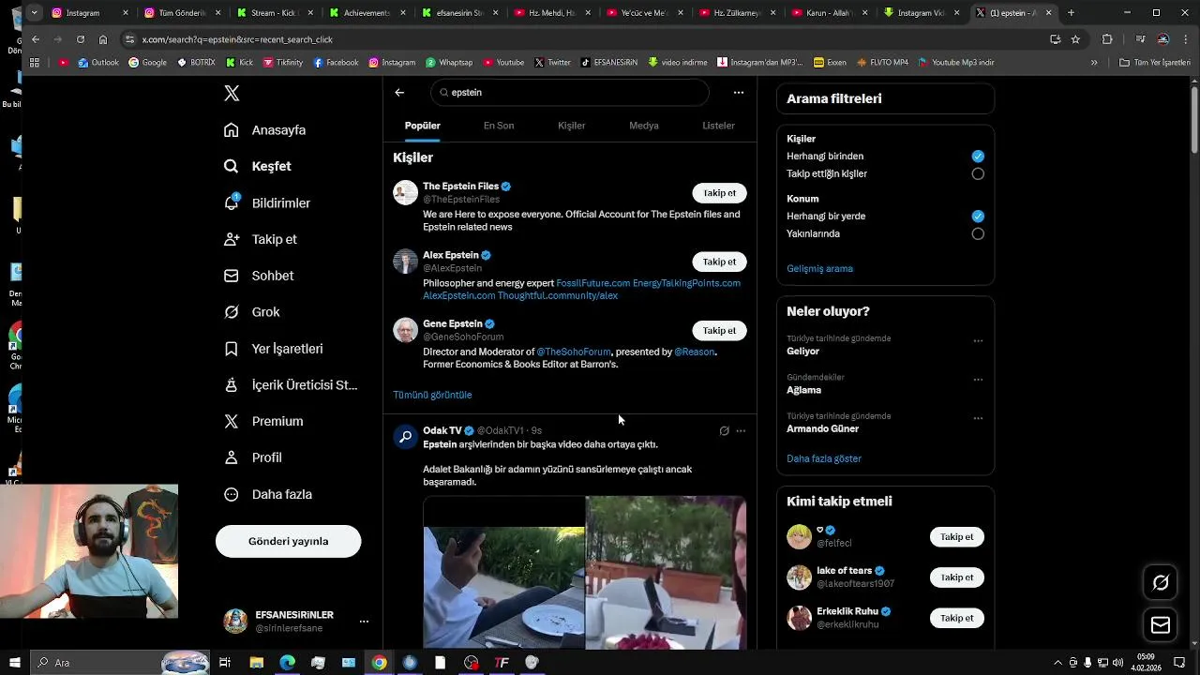The image size is (1200, 675).
Task: Open the Windows Start menu
Action: (14, 663)
